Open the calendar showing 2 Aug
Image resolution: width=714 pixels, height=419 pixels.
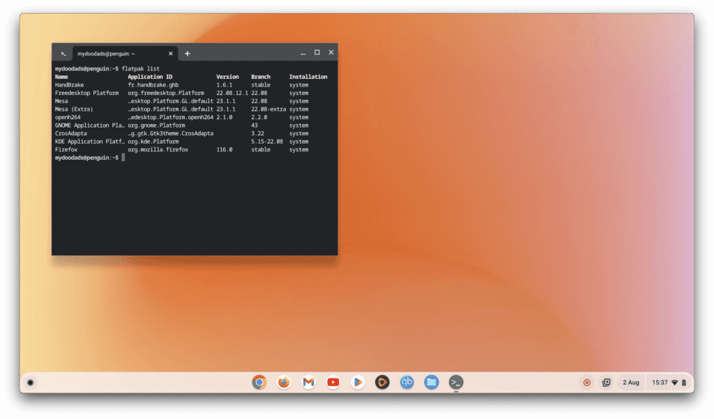pos(630,383)
